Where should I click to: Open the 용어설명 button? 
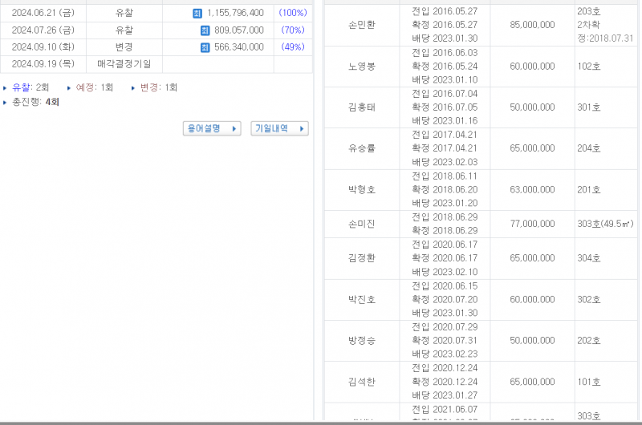[212, 128]
